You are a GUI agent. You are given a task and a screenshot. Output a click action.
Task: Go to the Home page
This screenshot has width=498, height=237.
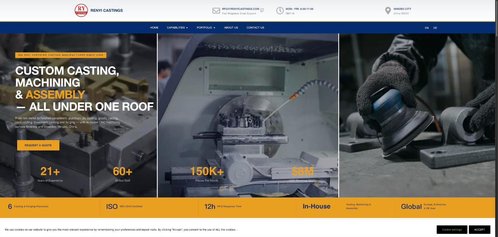coord(154,28)
